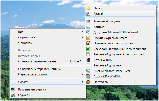This screenshot has height=101, width=159.
Task: Expand the Создать submenu arrow
Action: pos(83,82)
